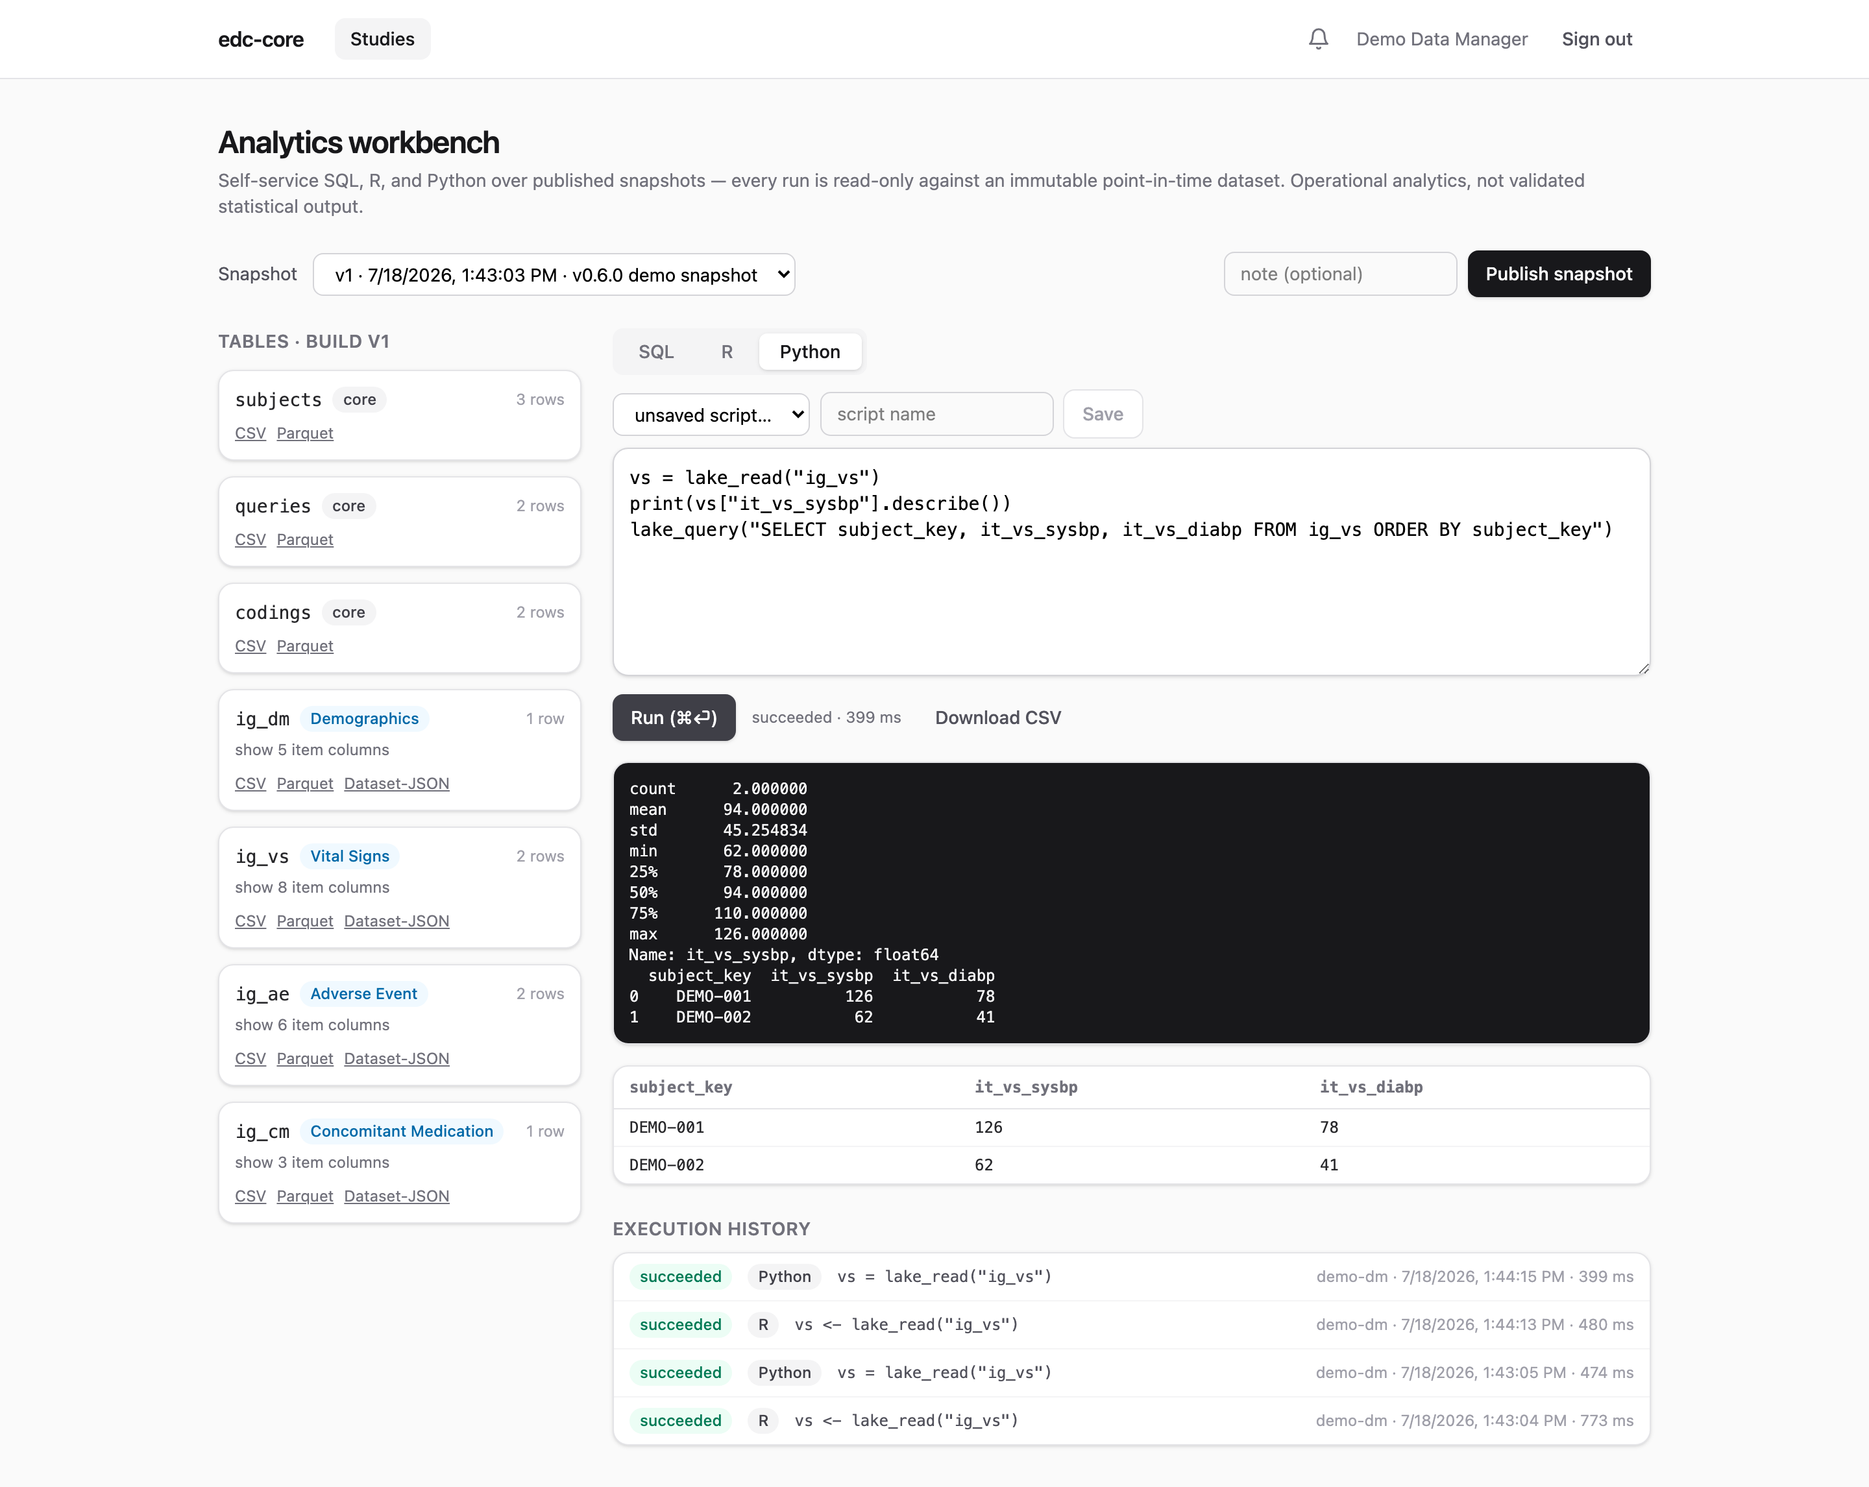1869x1487 pixels.
Task: Click the codings table name
Action: [272, 612]
